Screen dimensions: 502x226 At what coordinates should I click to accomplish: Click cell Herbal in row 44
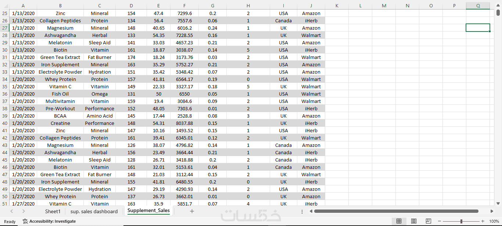tap(100, 152)
